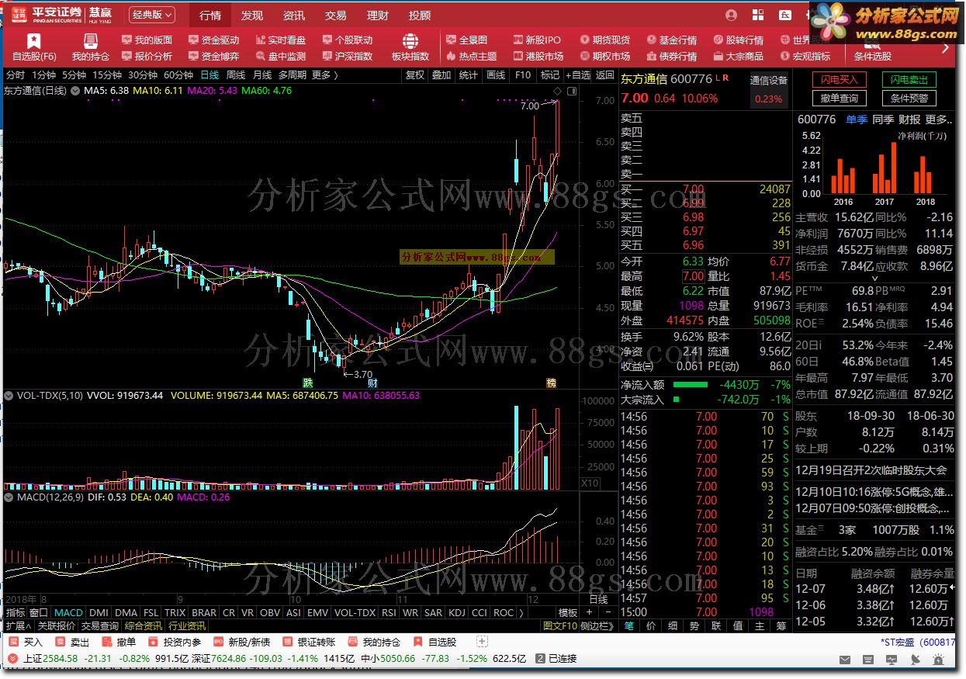
Task: Open 我的版面 layout shortcut
Action: click(147, 40)
